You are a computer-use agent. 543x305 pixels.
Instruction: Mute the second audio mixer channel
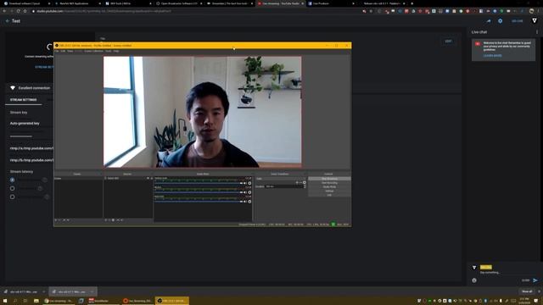coord(245,192)
